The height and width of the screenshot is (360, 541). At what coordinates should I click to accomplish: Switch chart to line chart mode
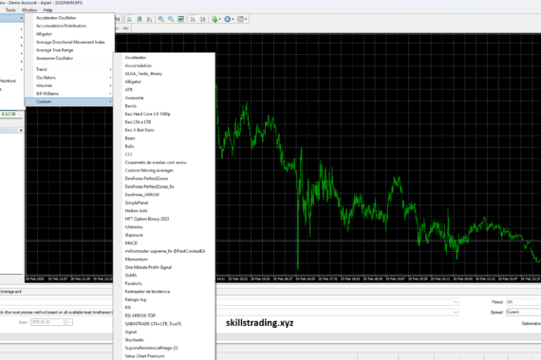tap(149, 19)
